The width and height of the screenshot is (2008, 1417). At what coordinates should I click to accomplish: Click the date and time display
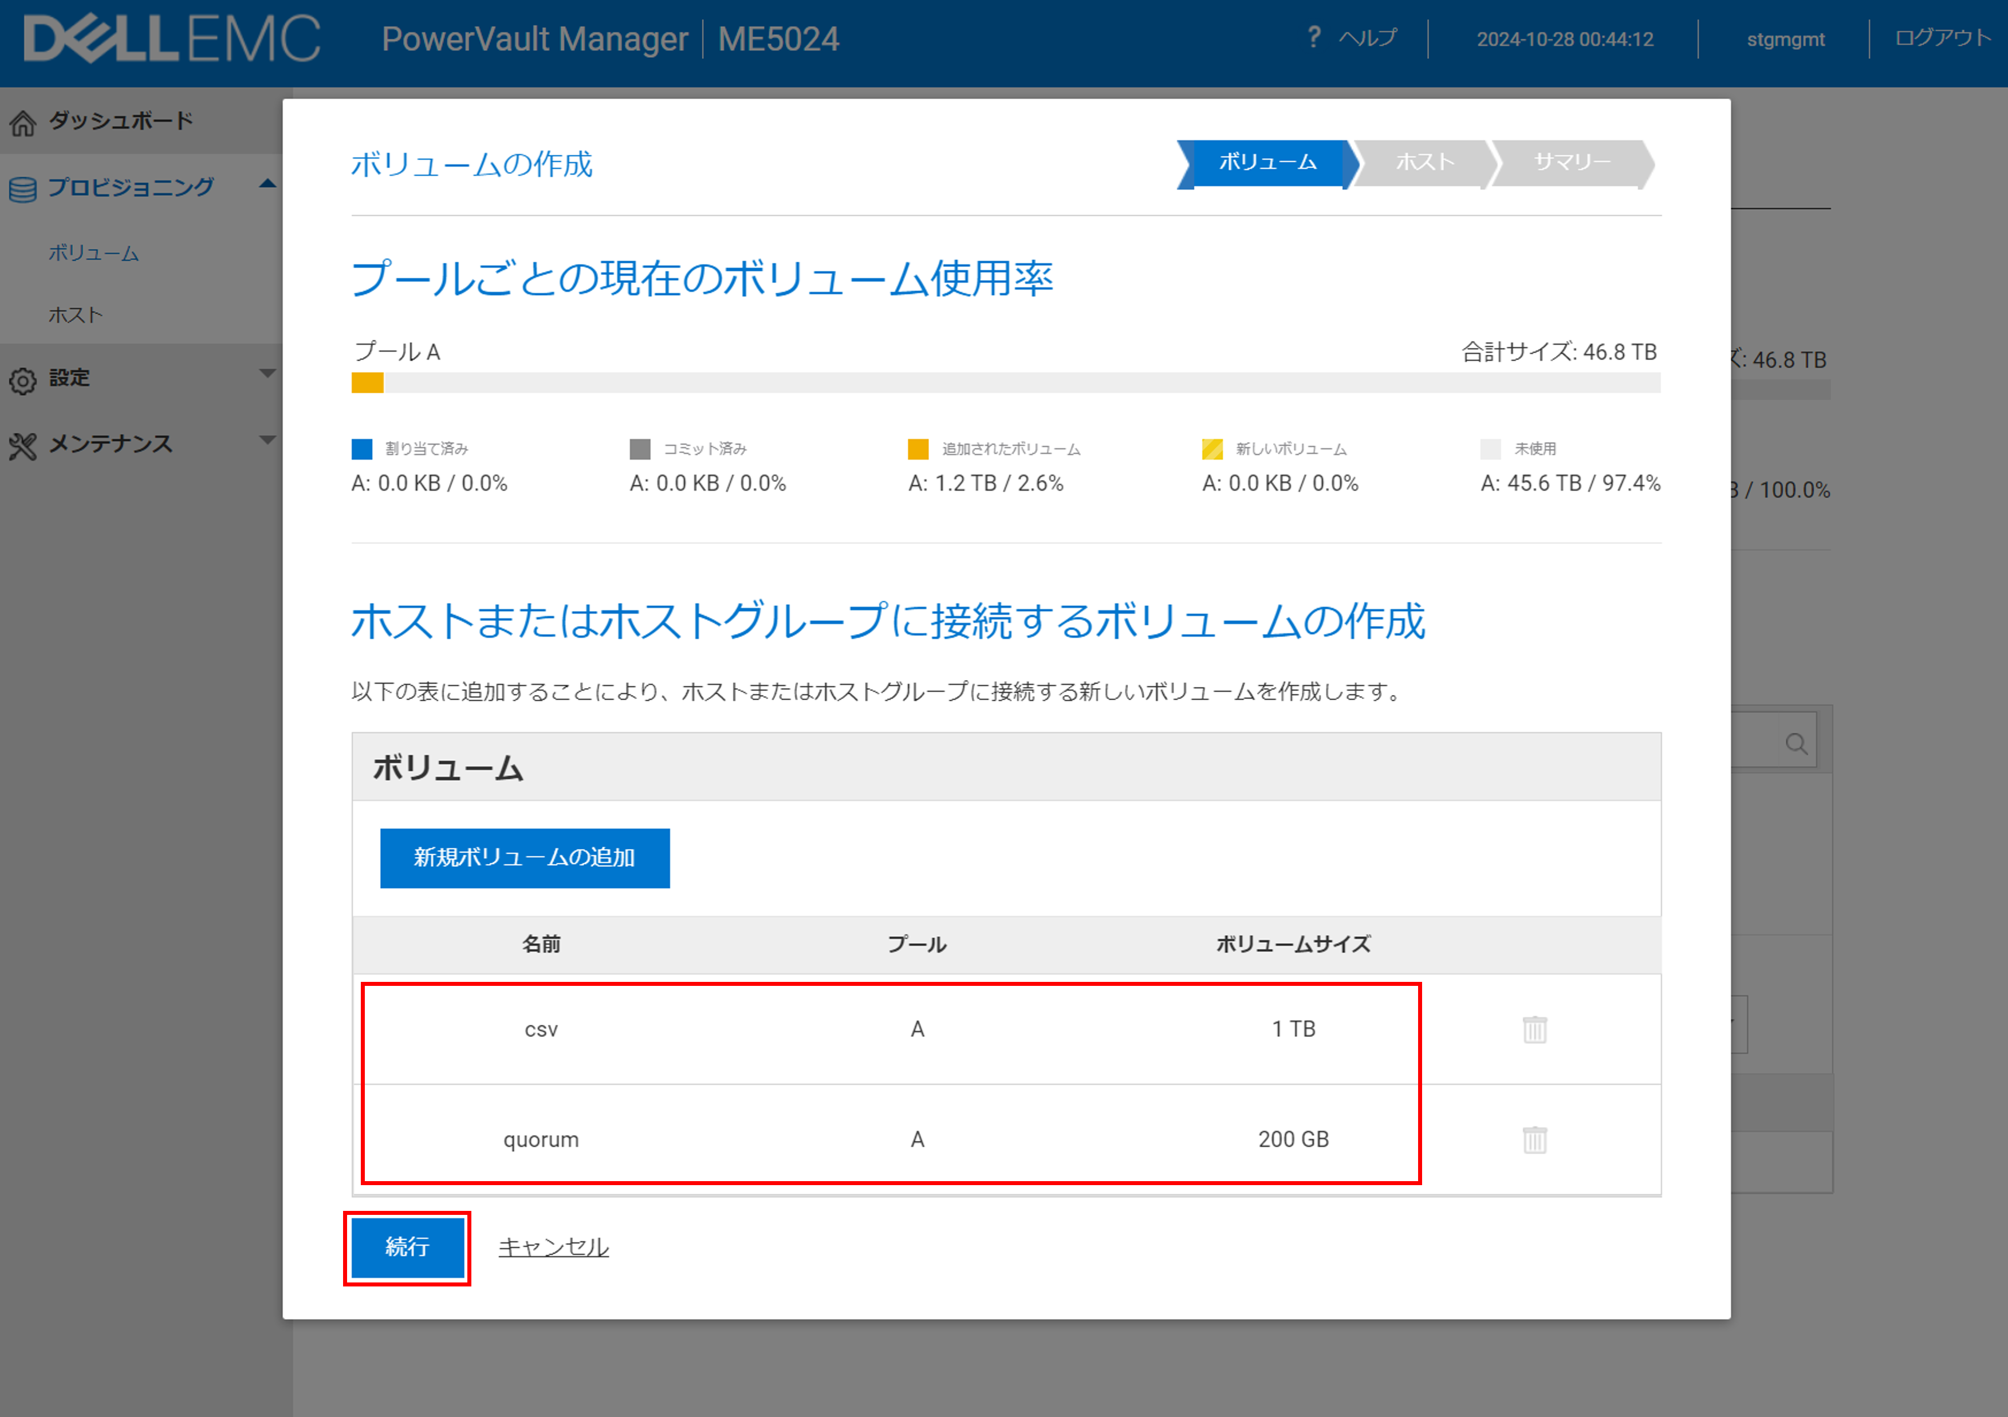[x=1565, y=40]
